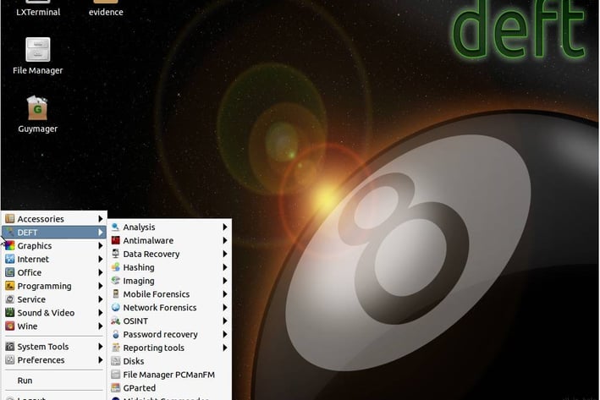The height and width of the screenshot is (400, 600).
Task: Expand the Mobile Forensics submenu arrow
Action: point(225,294)
